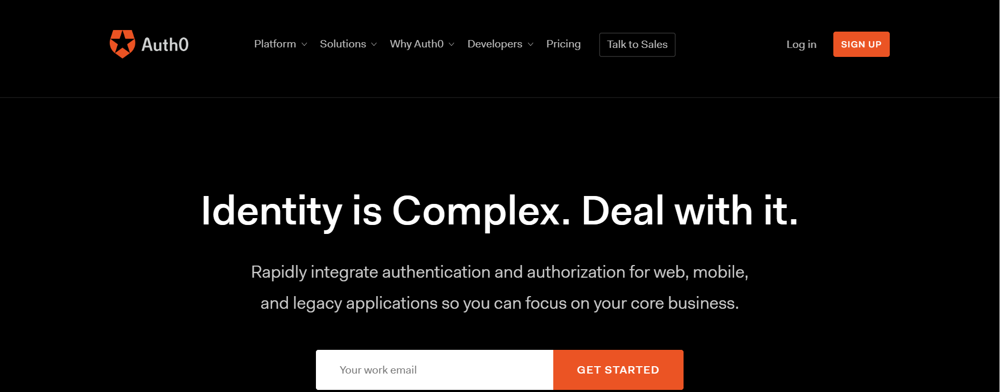The width and height of the screenshot is (1000, 392).
Task: Click the Auth0 wordmark text in header
Action: pos(165,45)
